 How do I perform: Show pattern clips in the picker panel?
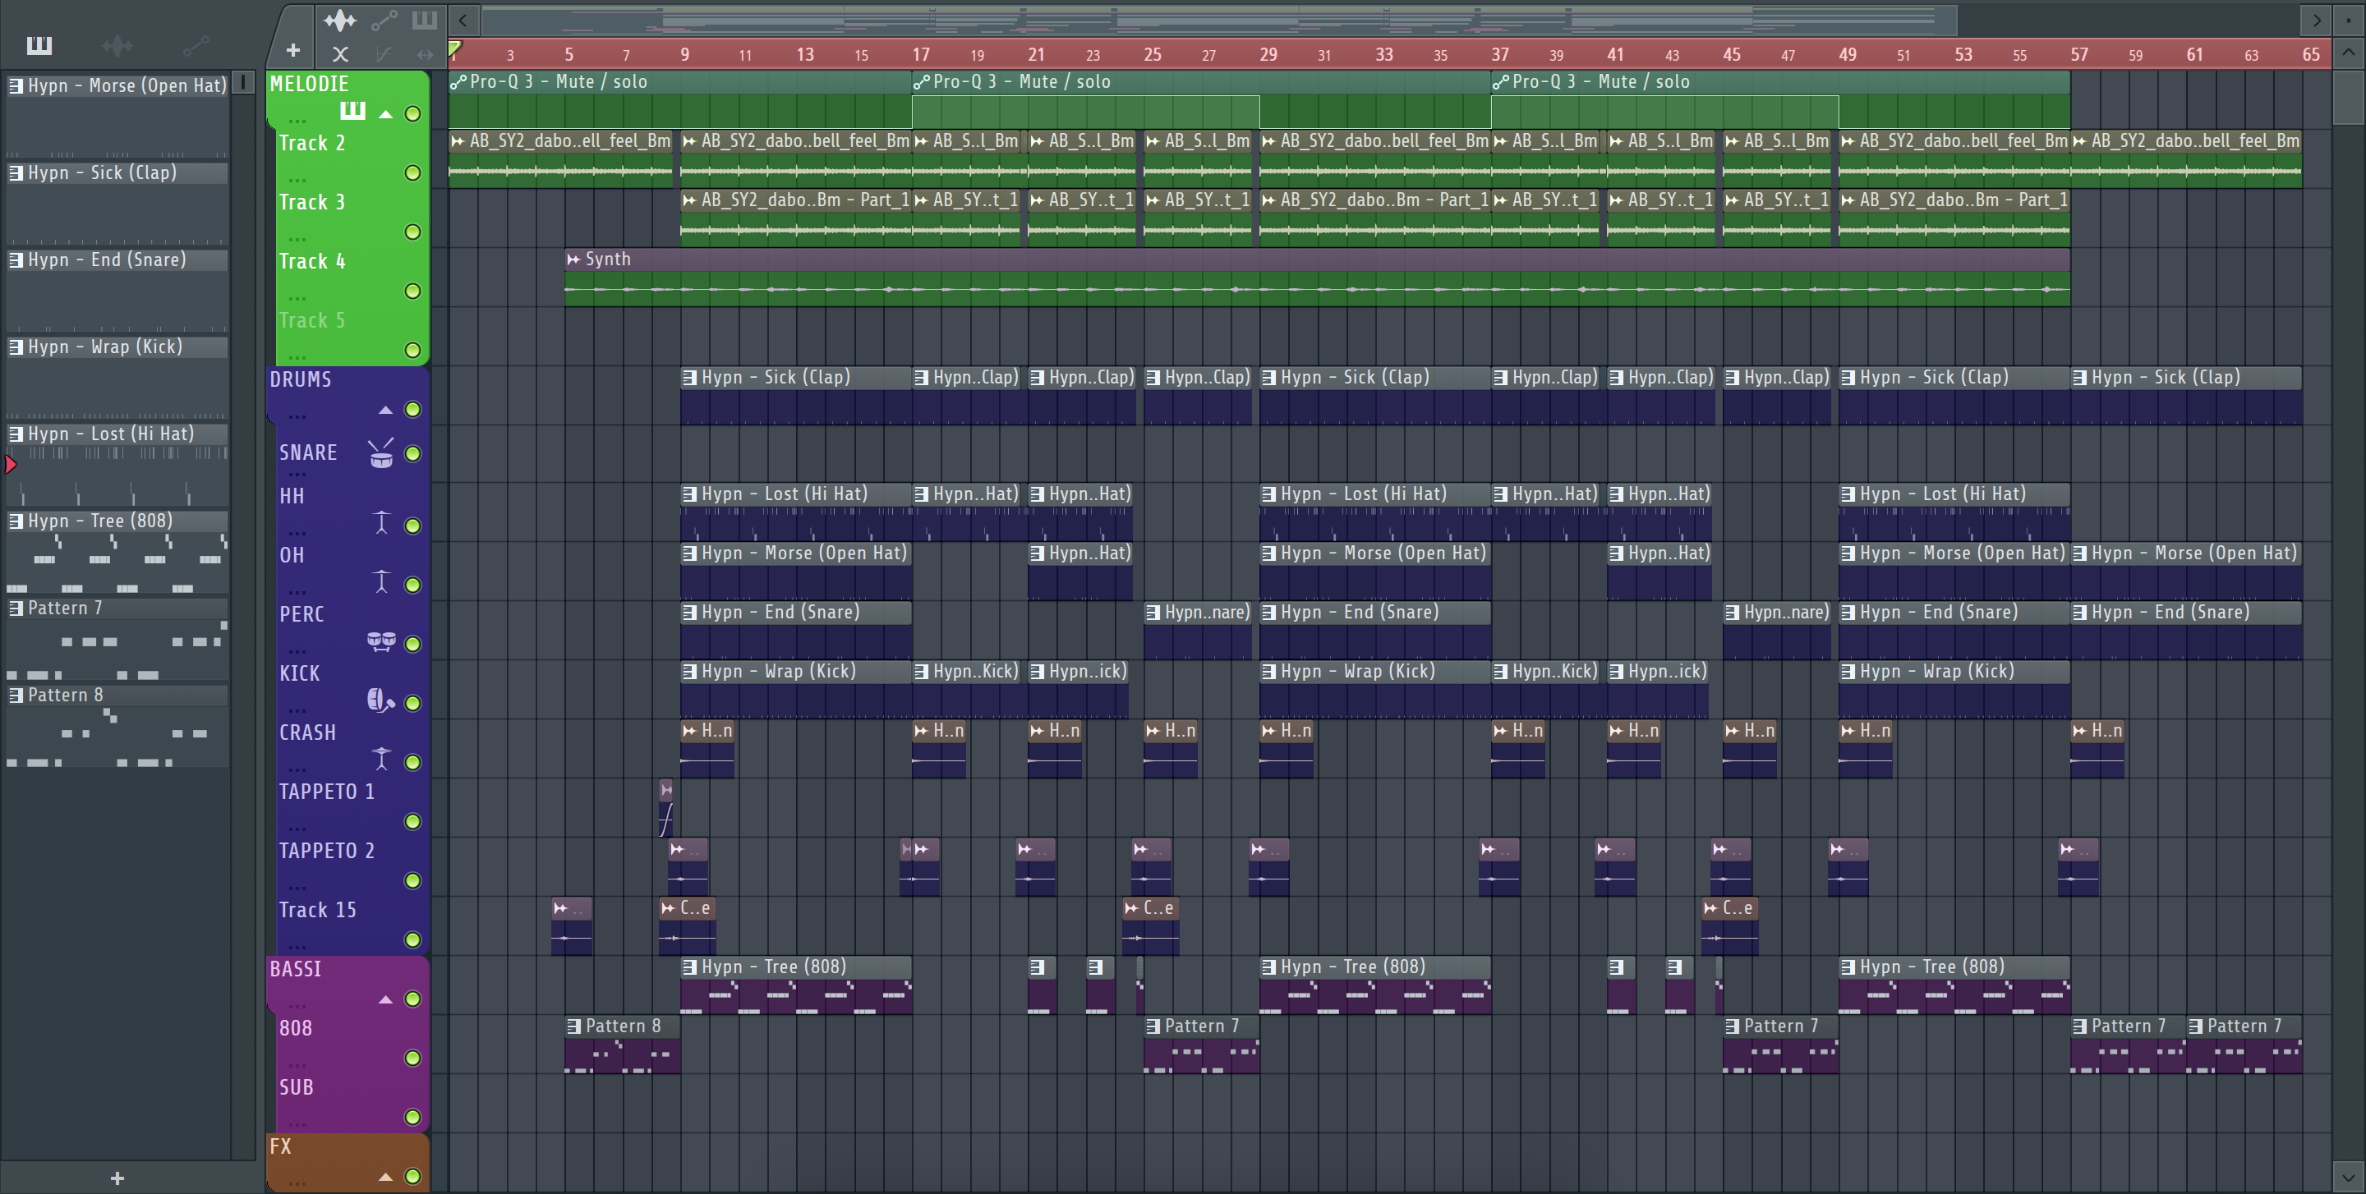click(39, 45)
